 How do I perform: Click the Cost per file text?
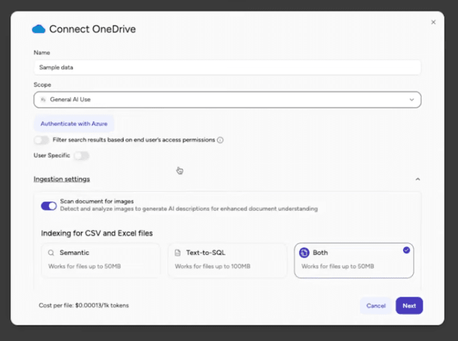(84, 306)
